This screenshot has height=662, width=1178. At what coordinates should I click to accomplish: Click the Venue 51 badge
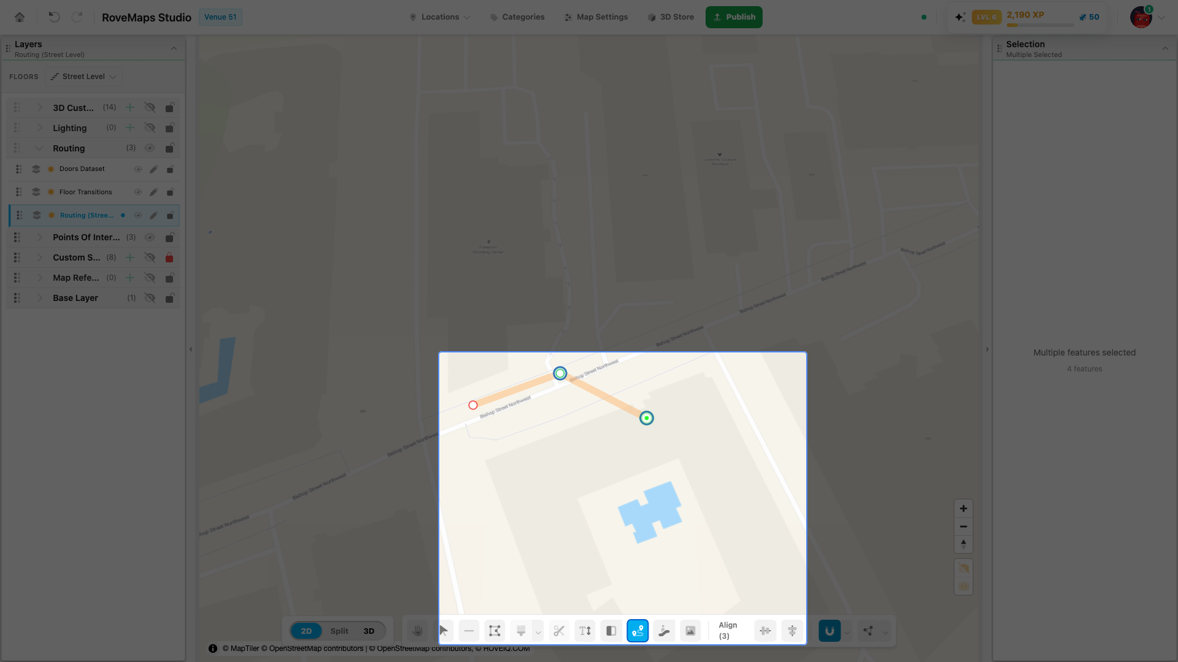tap(220, 17)
